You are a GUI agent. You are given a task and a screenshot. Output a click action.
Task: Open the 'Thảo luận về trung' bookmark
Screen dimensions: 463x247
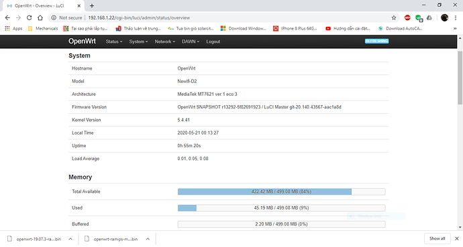click(138, 29)
